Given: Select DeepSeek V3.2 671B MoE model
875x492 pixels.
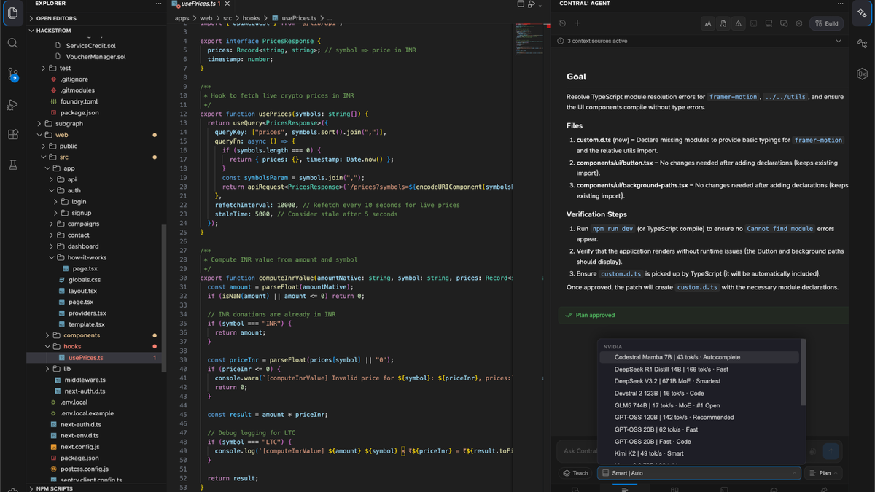Looking at the screenshot, I should [699, 381].
